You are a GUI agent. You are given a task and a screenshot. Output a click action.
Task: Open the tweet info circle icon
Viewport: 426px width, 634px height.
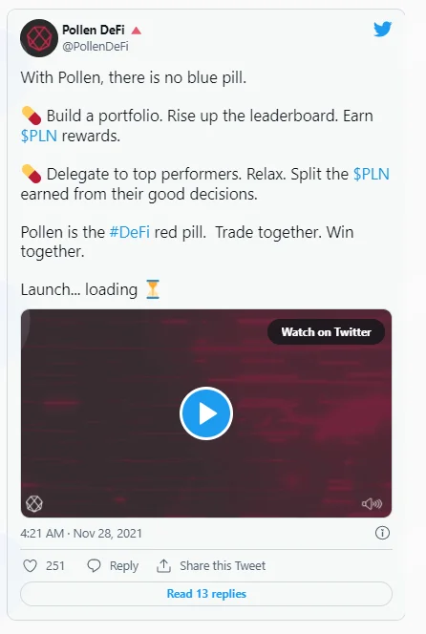382,533
